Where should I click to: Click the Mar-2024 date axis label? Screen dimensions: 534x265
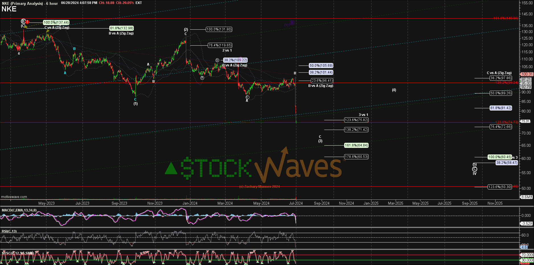click(x=225, y=203)
